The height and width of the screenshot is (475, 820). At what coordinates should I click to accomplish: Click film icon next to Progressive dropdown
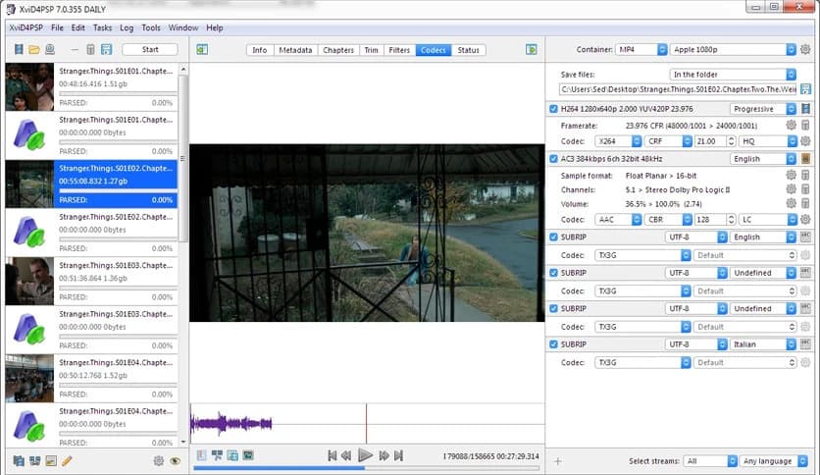click(805, 108)
